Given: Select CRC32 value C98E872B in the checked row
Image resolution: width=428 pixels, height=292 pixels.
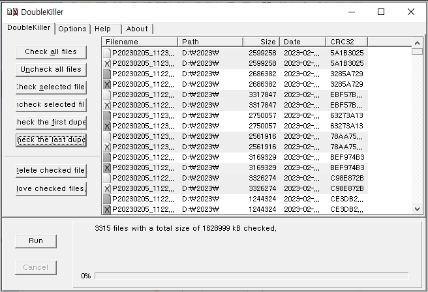Looking at the screenshot, I should pos(347,188).
